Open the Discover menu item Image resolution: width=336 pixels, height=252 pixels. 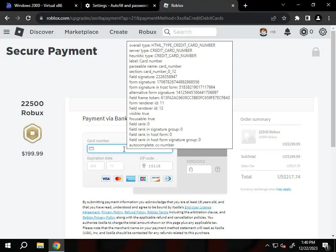click(42, 32)
